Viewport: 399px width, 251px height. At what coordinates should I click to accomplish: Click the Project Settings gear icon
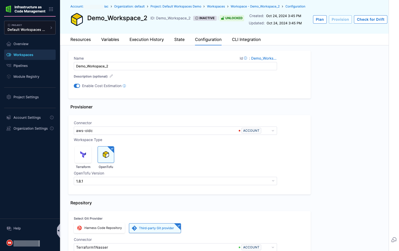(9, 97)
